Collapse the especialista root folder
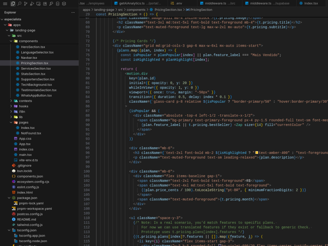Screen dimensions: 328x246 pos(2,19)
